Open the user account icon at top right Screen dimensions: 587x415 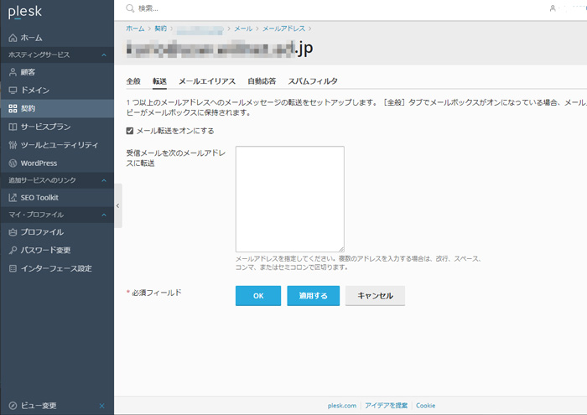(x=553, y=8)
